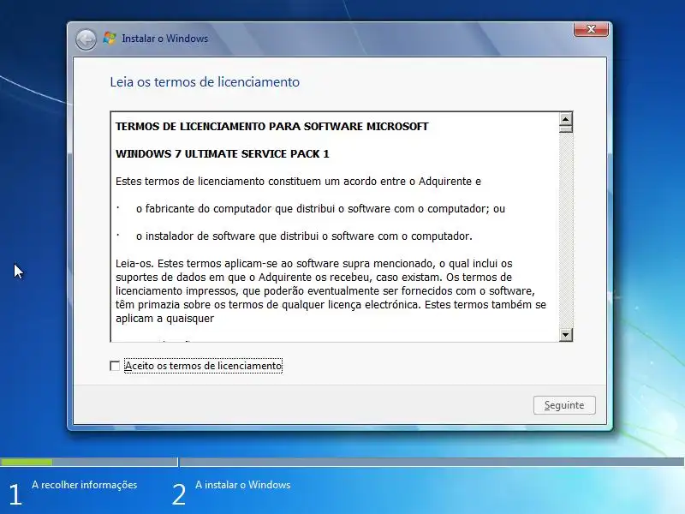This screenshot has height=514, width=685.
Task: Click the Instalar o Windows title text
Action: coord(164,39)
